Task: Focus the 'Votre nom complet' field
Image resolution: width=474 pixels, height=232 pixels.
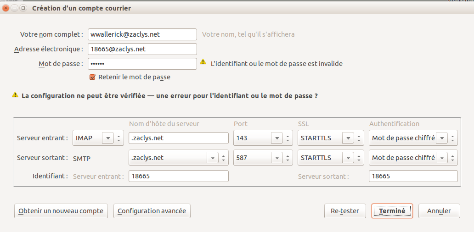Action: [142, 34]
